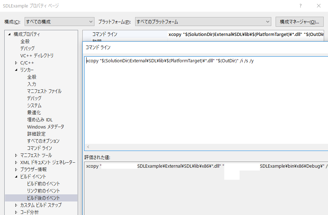The width and height of the screenshot is (328, 215).
Task: Select コマンド ライン under リンカー
Action: pos(40,148)
